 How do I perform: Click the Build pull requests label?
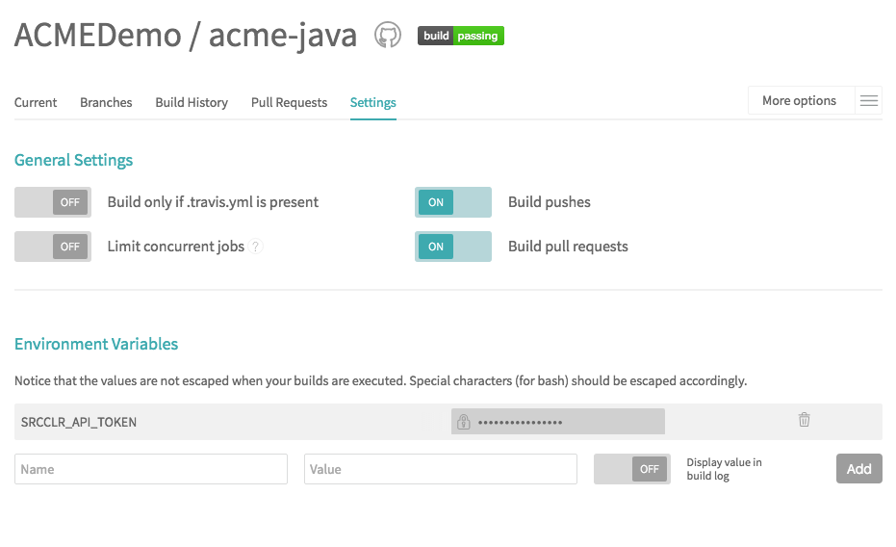[x=568, y=247]
